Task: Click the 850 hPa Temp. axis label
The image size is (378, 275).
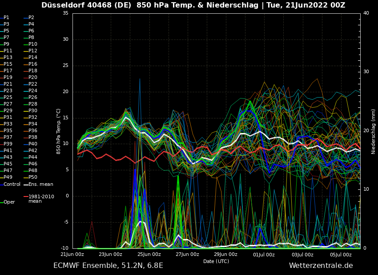Action: click(x=58, y=131)
